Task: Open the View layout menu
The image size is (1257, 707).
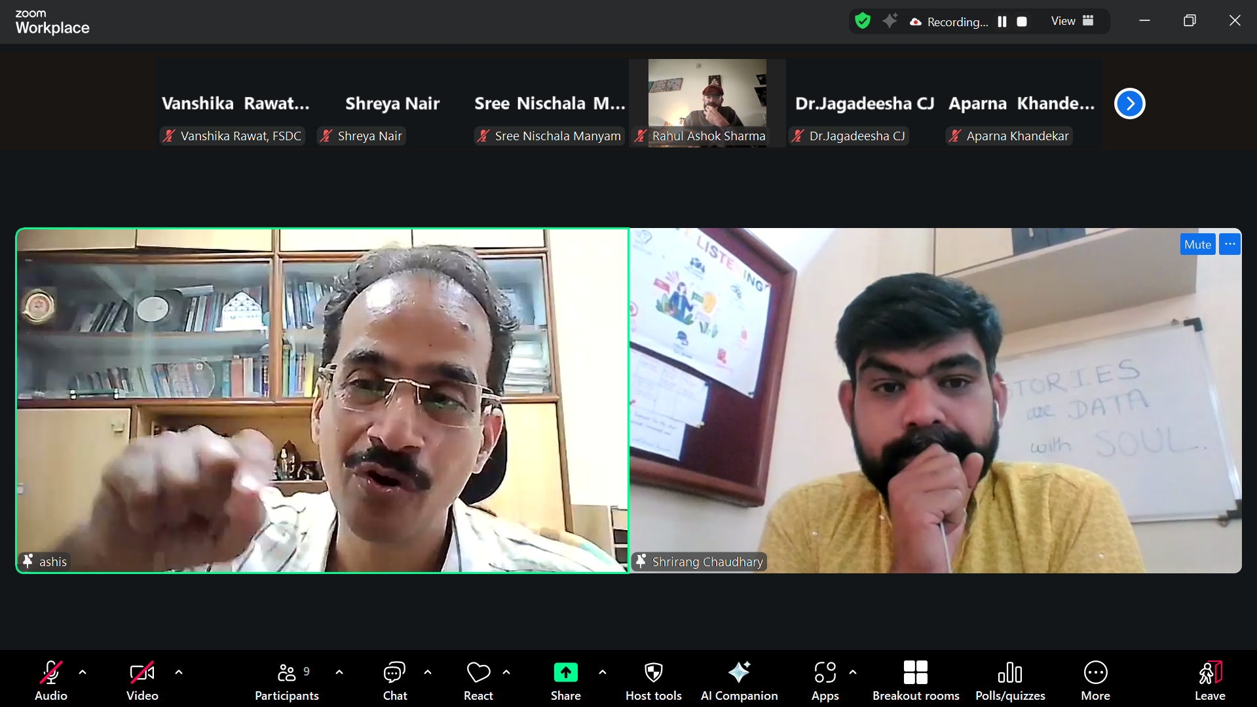Action: [1072, 21]
